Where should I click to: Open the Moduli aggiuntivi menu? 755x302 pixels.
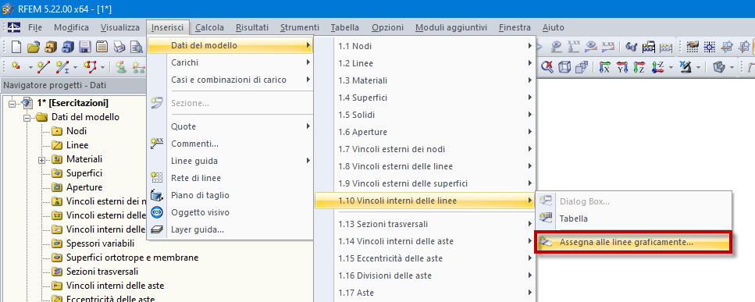click(x=451, y=27)
